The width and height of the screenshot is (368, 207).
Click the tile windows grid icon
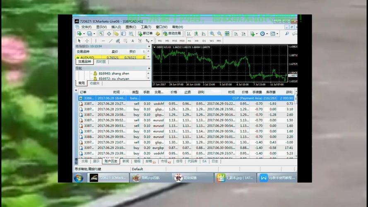tap(226, 34)
